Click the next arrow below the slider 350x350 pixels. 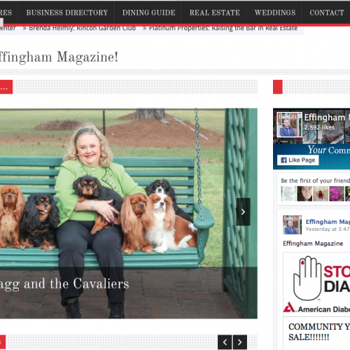point(240,342)
